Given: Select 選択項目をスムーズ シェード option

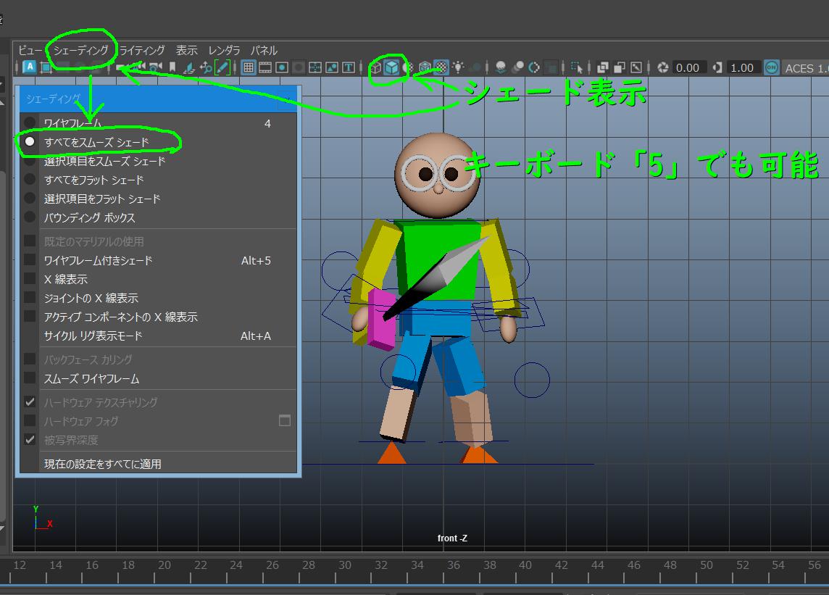Looking at the screenshot, I should [x=30, y=161].
